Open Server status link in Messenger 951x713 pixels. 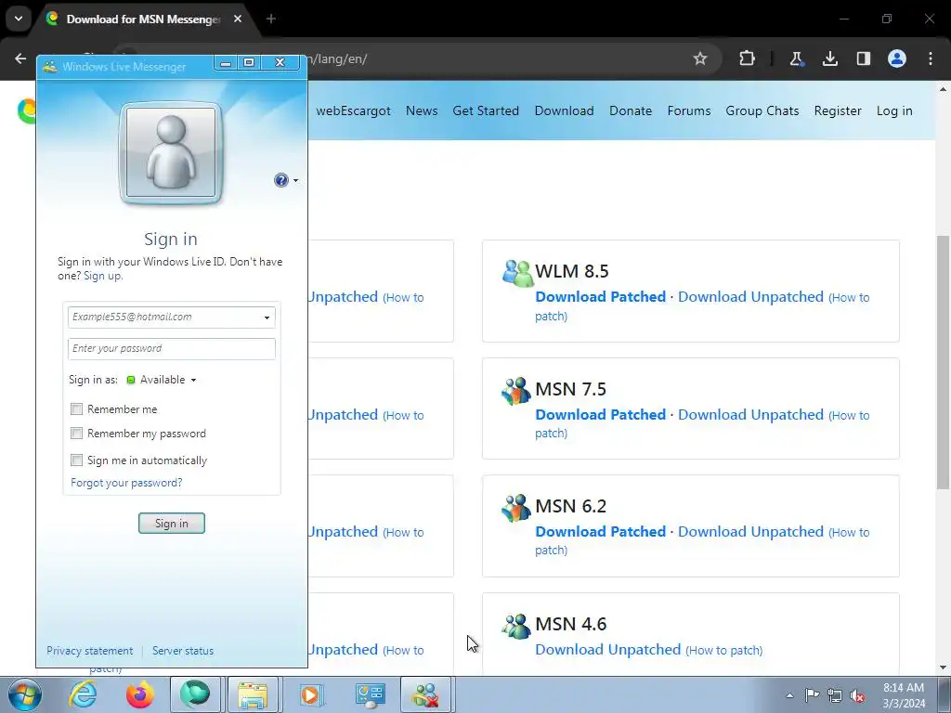(183, 651)
